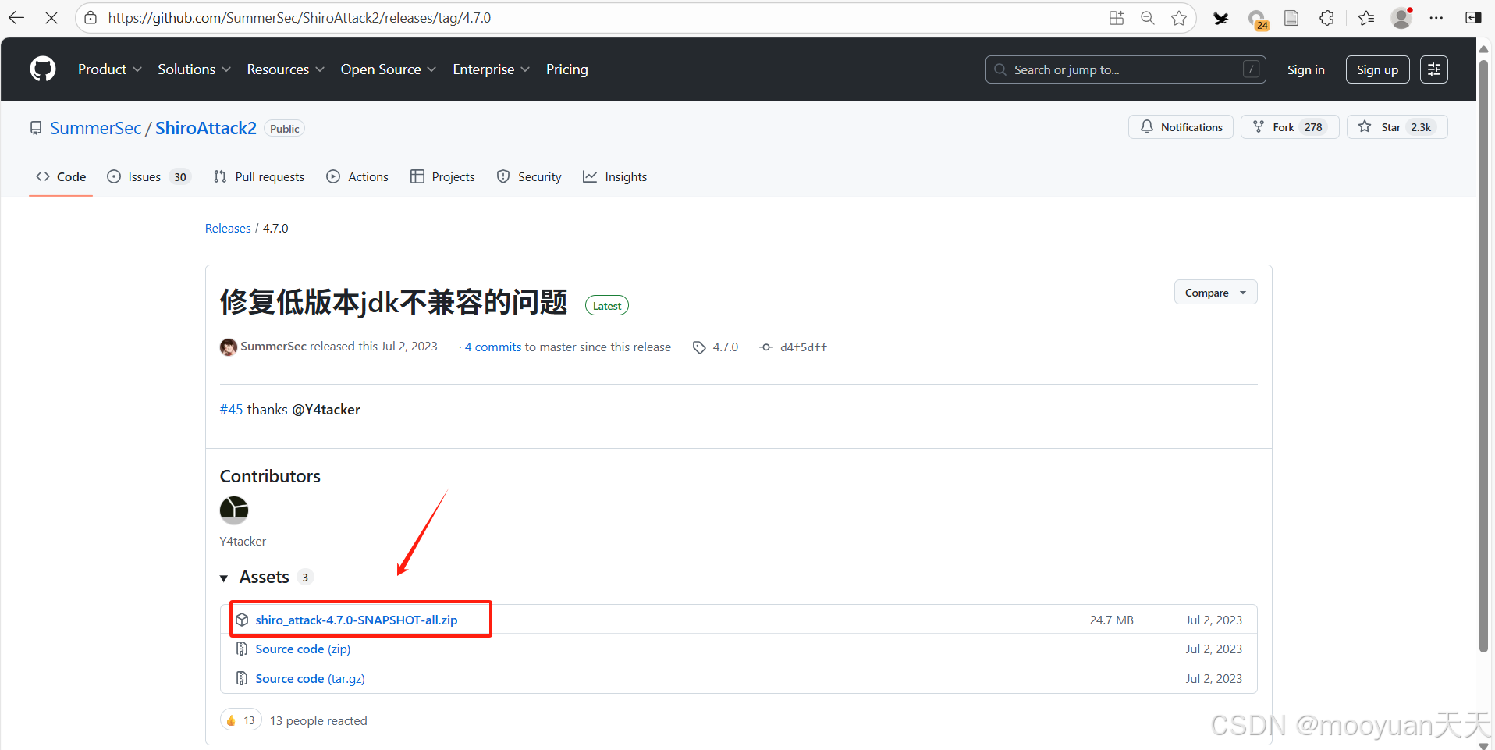Open browser profile avatar
Viewport: 1495px width, 750px height.
click(1402, 18)
